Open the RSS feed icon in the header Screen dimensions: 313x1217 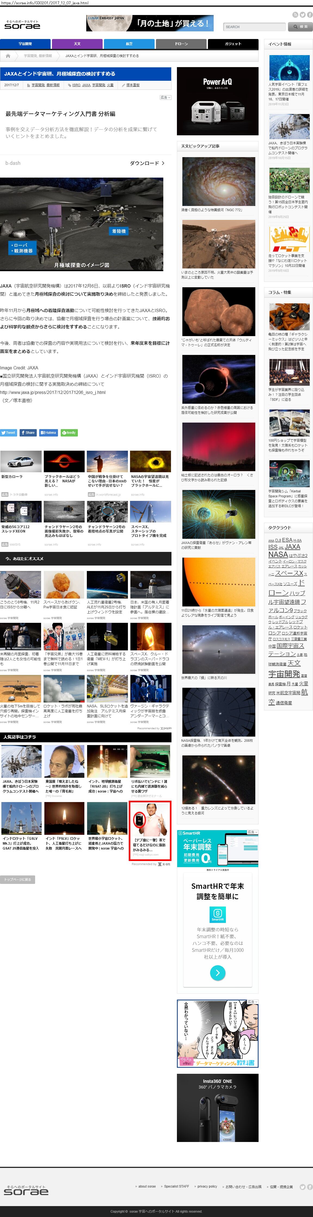pyautogui.click(x=295, y=15)
